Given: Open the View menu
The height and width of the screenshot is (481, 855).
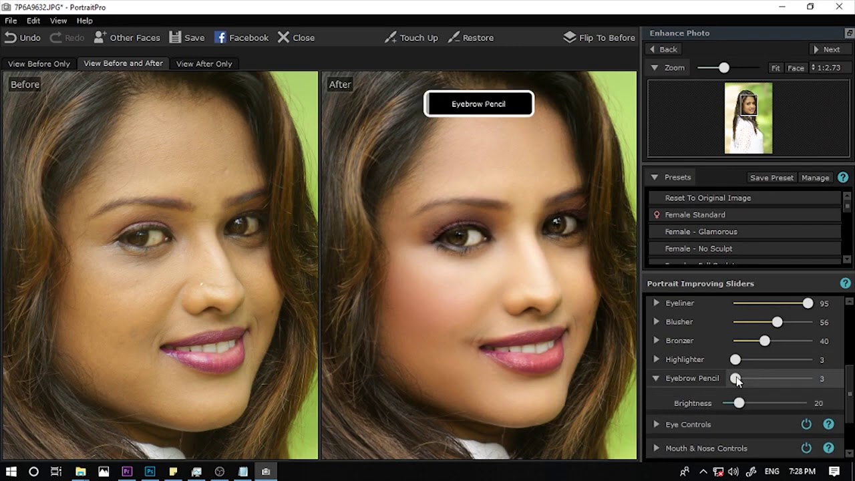Looking at the screenshot, I should tap(58, 21).
